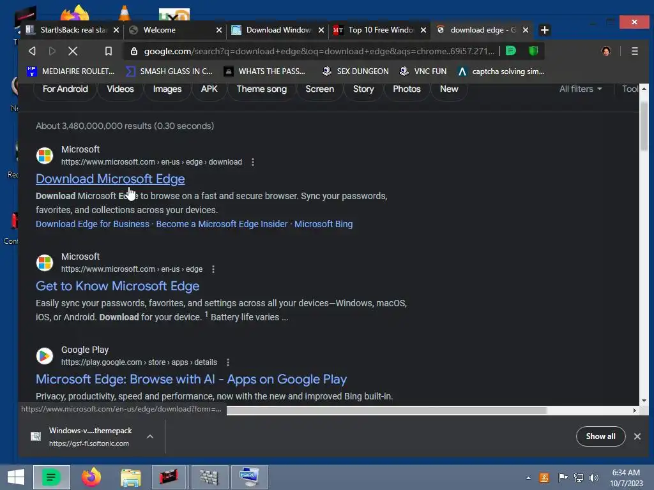Image resolution: width=654 pixels, height=490 pixels.
Task: Expand the All filters dropdown
Action: click(x=581, y=89)
